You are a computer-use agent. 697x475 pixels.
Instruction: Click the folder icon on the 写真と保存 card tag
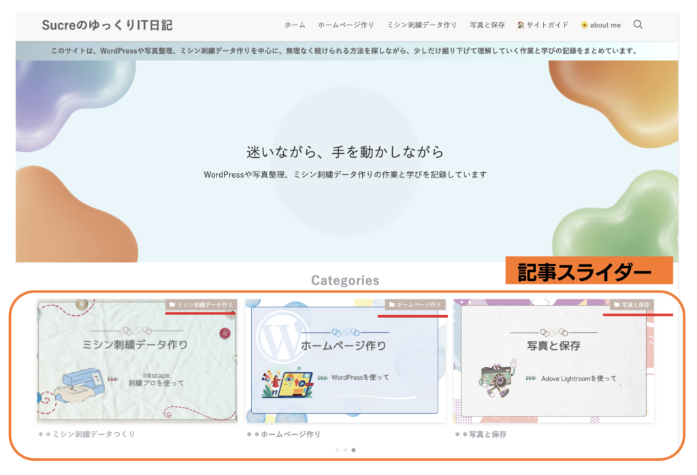[617, 305]
